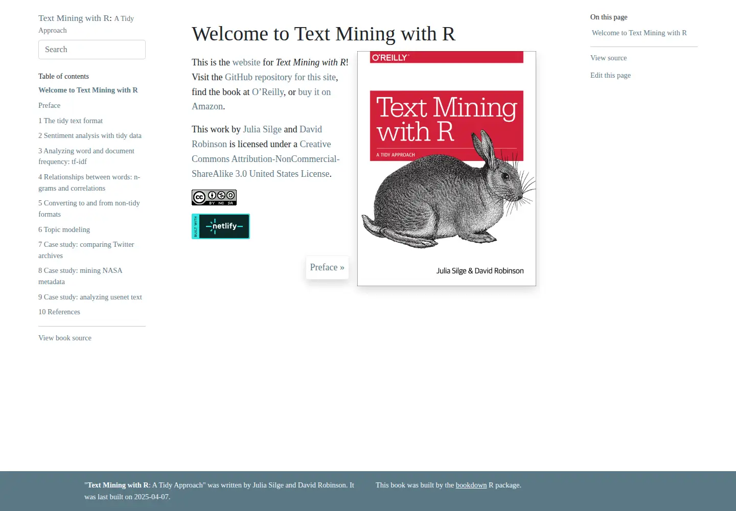Go to the next page via Preface » button
Image resolution: width=736 pixels, height=511 pixels.
pos(327,267)
